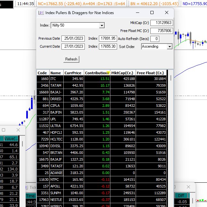Screen dimensions: 207x207
Task: Sort by the Free Float (Cr.) column header
Action: tap(151, 73)
